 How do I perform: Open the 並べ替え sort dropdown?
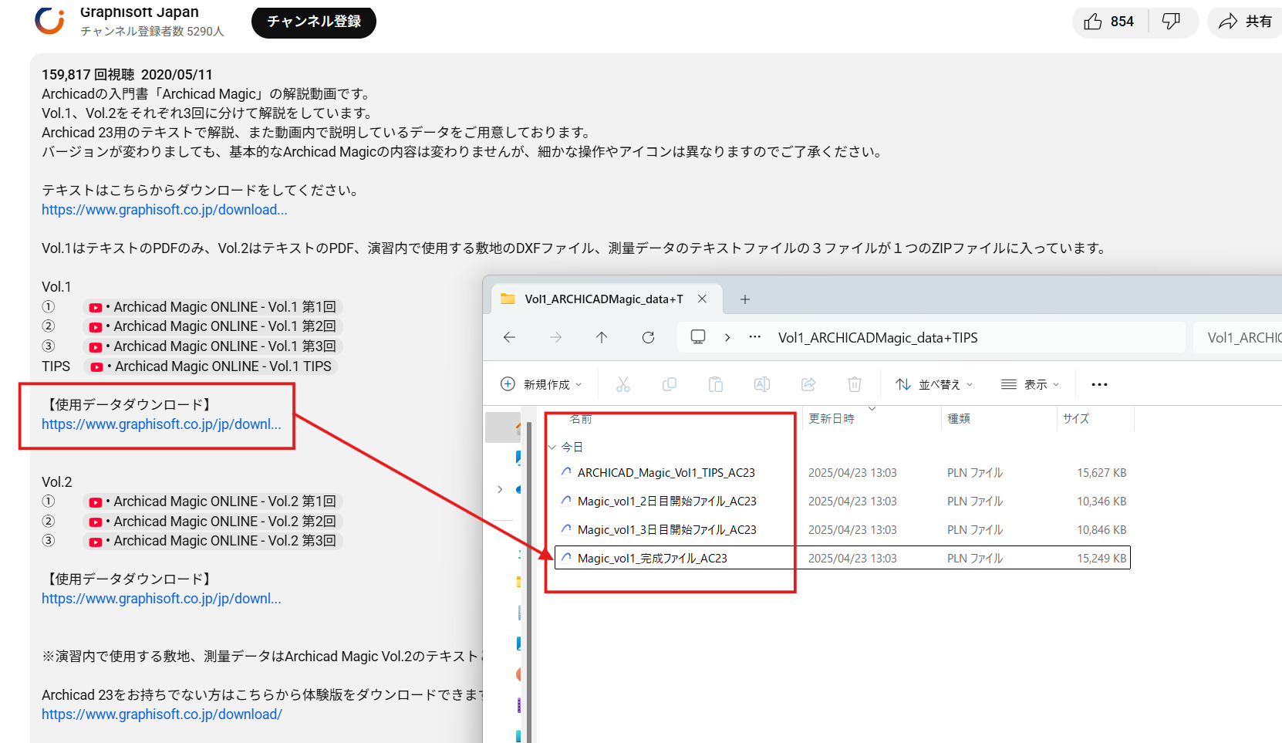934,384
